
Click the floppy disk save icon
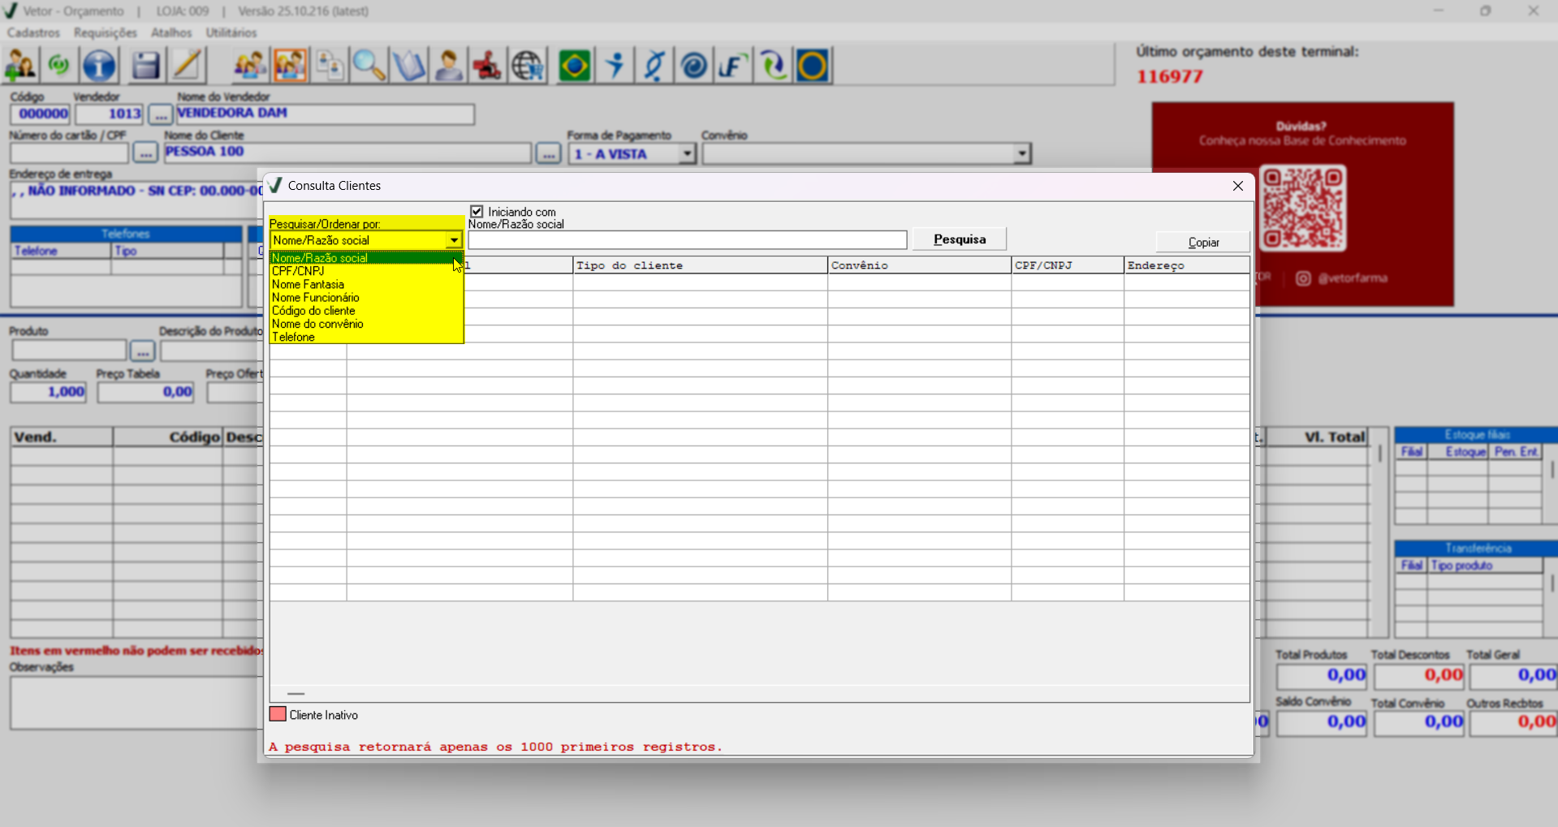145,66
